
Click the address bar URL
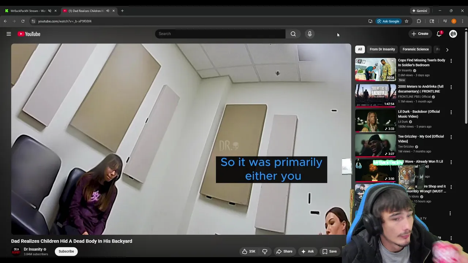[65, 21]
